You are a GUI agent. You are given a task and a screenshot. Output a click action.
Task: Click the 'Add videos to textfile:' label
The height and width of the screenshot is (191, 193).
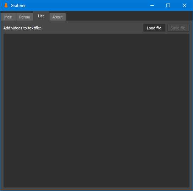click(x=22, y=28)
